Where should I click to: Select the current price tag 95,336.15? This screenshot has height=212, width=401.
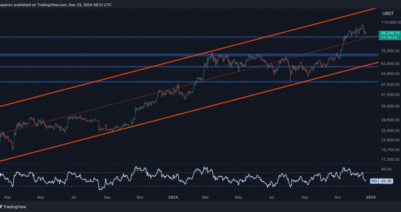point(390,33)
